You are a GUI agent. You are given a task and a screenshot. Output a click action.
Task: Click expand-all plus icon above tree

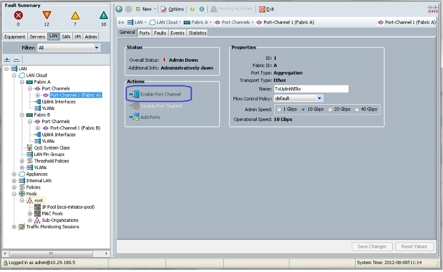click(x=7, y=60)
